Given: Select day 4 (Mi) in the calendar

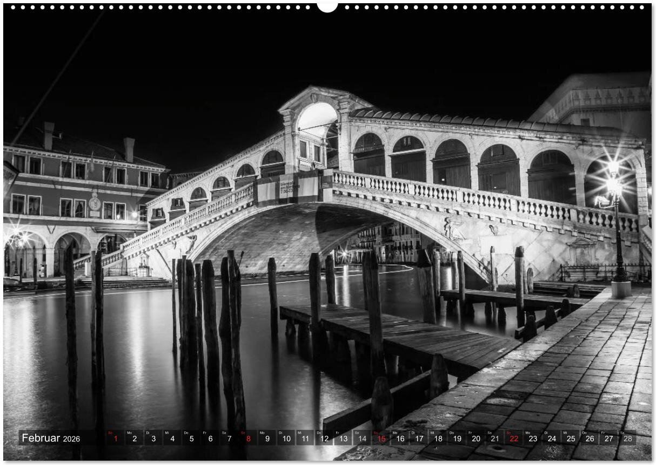Looking at the screenshot, I should (172, 438).
